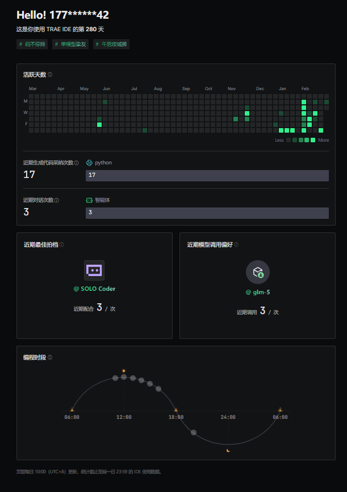Open the @ glm-5 model link
The height and width of the screenshot is (492, 347).
[257, 292]
